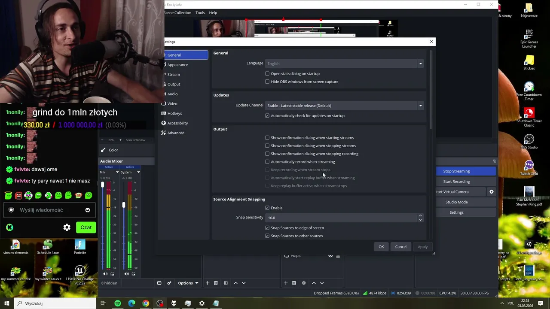Click the System volume fader handle
Image resolution: width=550 pixels, height=309 pixels.
pyautogui.click(x=123, y=205)
